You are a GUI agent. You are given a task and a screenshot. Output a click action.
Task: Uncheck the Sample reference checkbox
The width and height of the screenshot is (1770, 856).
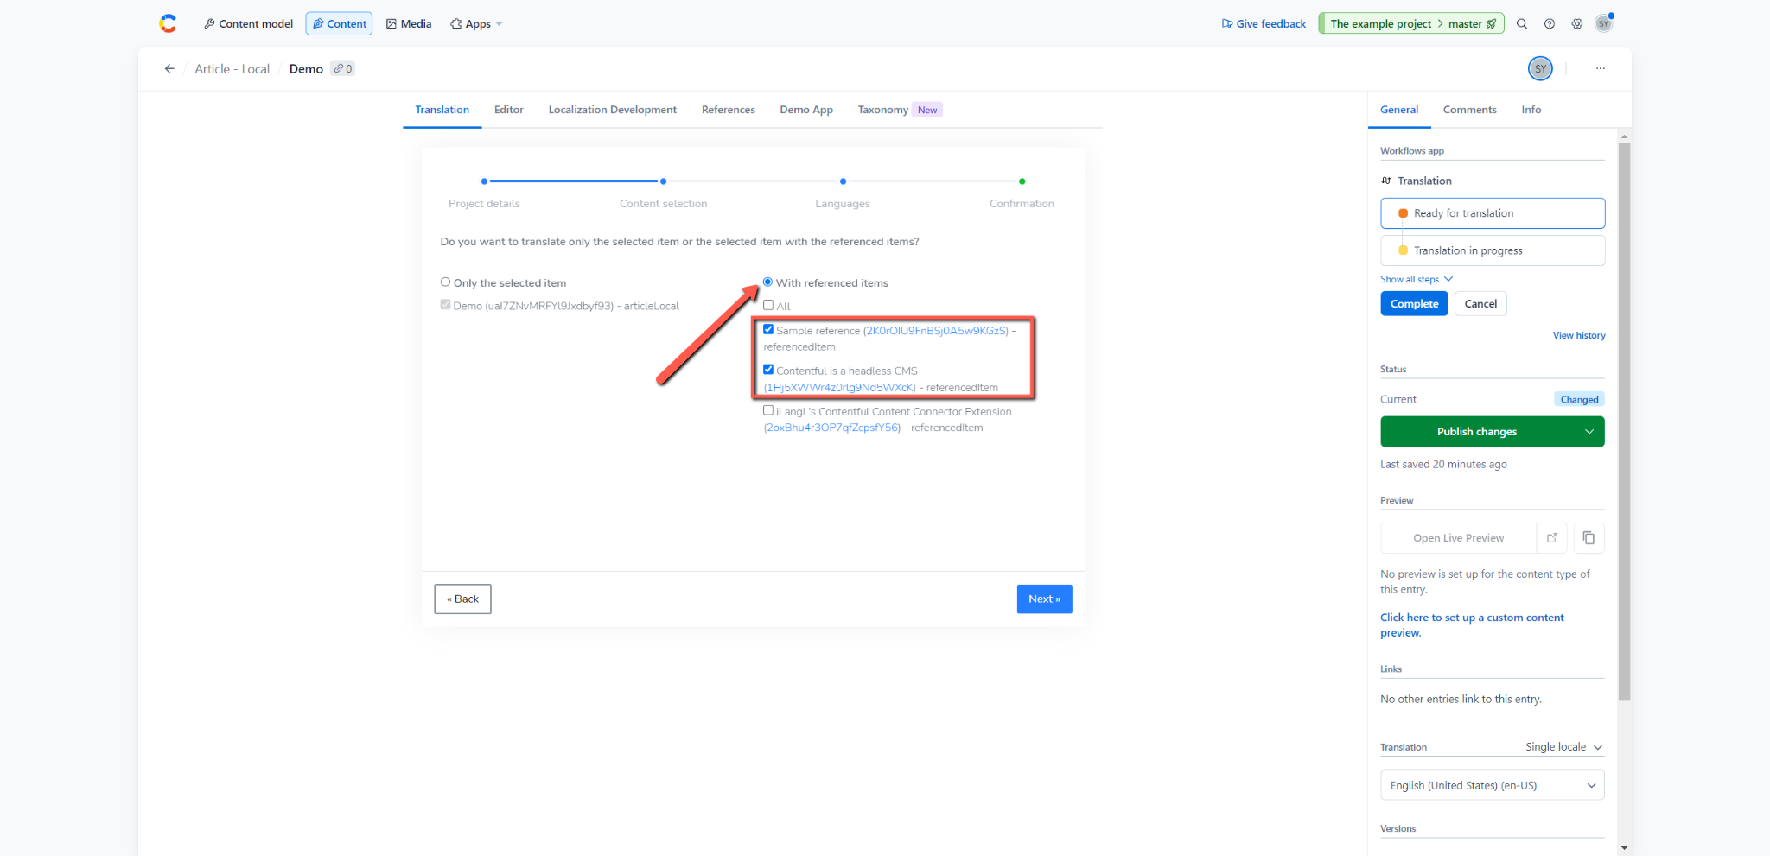(768, 329)
